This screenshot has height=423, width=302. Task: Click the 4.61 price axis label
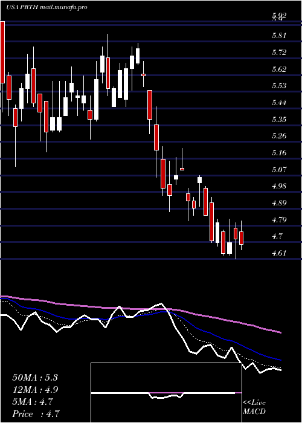pyautogui.click(x=279, y=253)
